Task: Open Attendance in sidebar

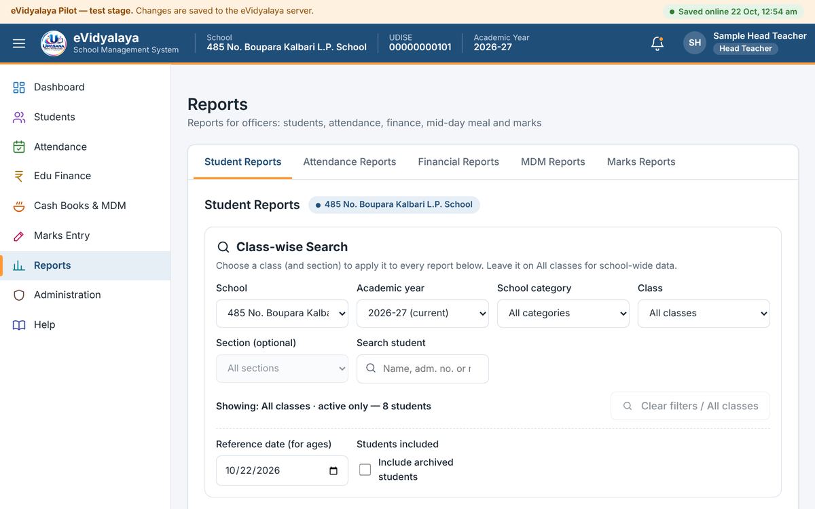Action: point(85,147)
